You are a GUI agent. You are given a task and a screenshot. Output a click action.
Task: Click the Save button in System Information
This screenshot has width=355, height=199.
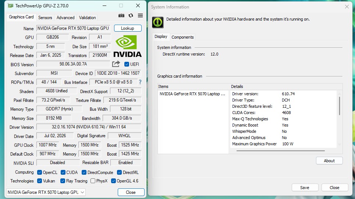(305, 188)
